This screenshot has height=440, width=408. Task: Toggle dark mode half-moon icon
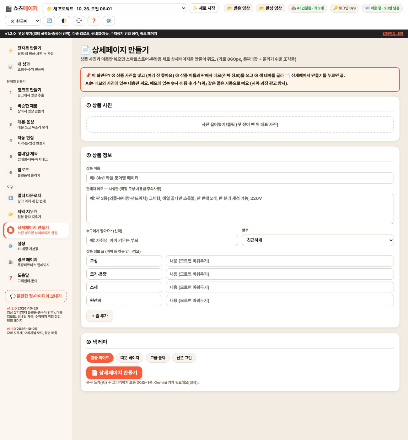tap(64, 21)
